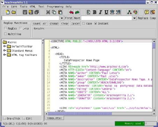
Task: Apply bold formatting with B icon
Action: tap(94, 12)
